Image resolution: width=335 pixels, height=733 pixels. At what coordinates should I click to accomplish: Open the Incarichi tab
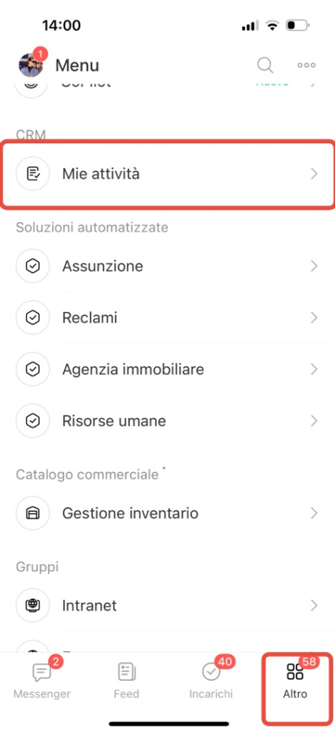(211, 679)
